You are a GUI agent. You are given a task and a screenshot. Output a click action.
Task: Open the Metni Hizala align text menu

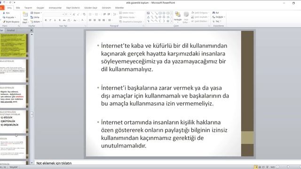point(127,17)
